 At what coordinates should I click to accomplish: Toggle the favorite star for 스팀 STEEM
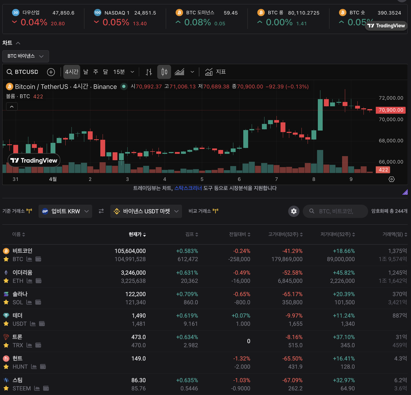pyautogui.click(x=6, y=388)
